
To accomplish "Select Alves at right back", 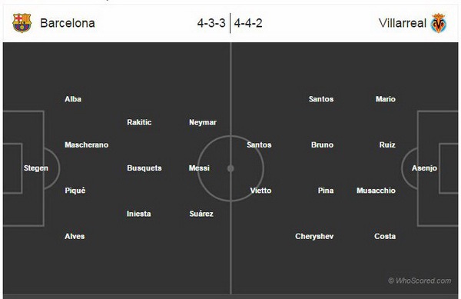I will tap(75, 237).
